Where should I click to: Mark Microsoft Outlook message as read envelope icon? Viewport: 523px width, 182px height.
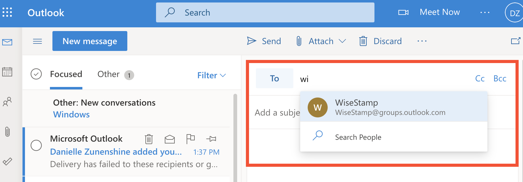(x=169, y=139)
